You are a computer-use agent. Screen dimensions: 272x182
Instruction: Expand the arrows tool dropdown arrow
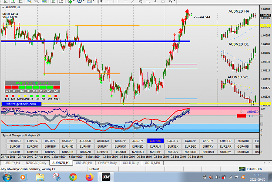[174, 1]
